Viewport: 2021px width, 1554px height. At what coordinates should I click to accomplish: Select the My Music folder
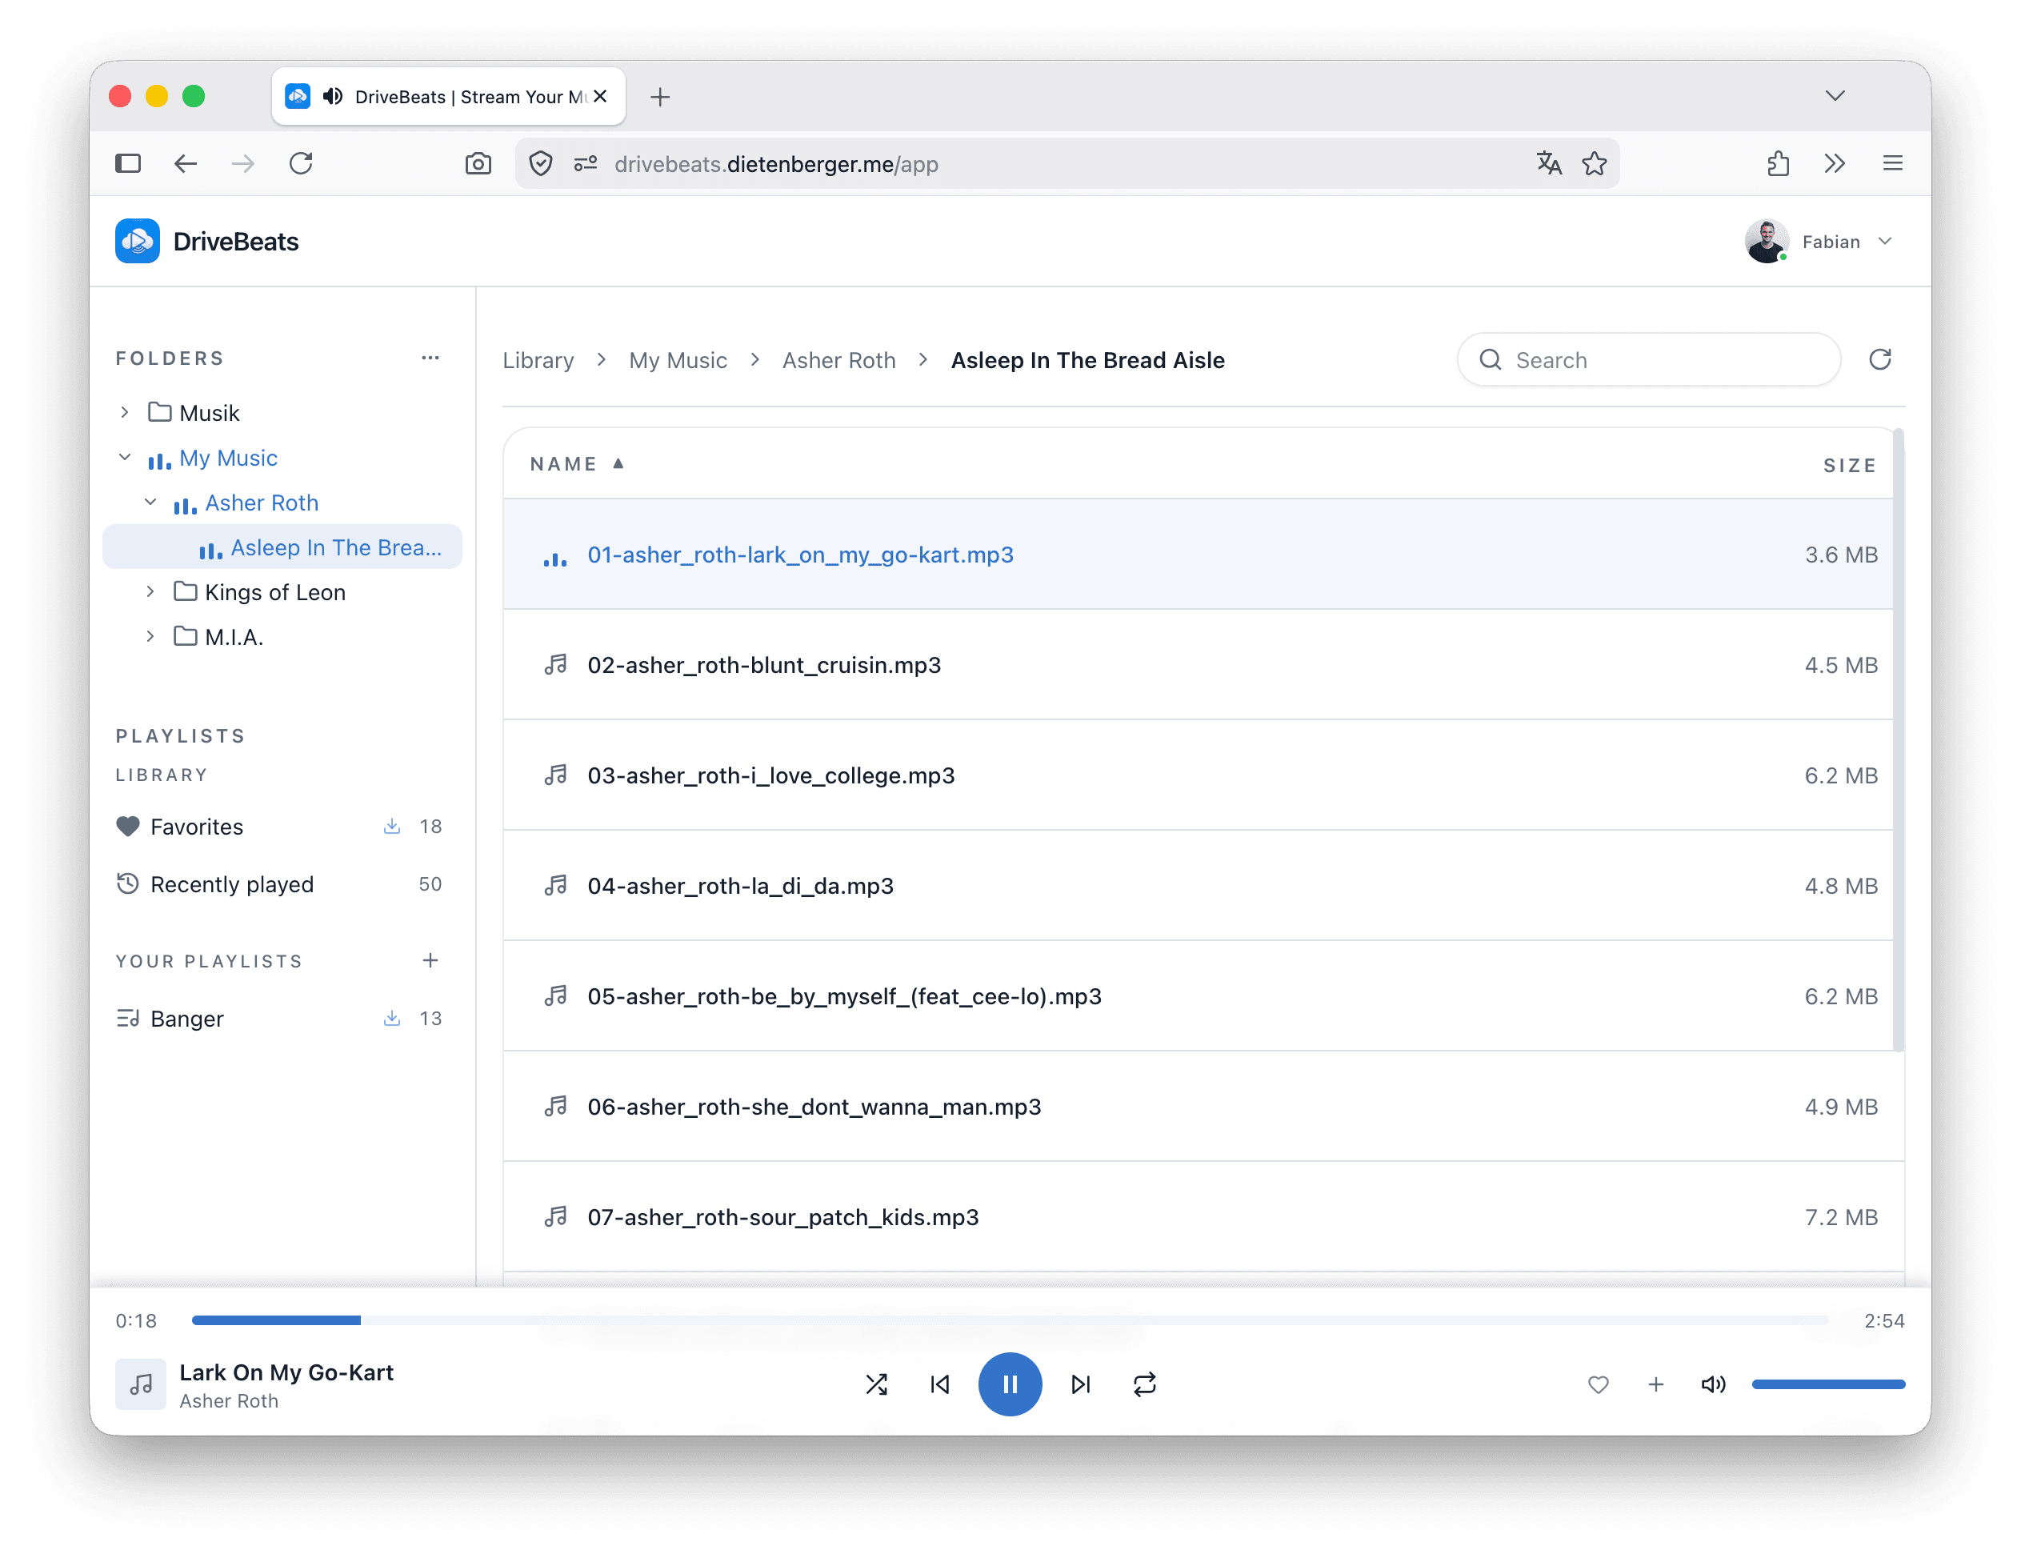[227, 458]
